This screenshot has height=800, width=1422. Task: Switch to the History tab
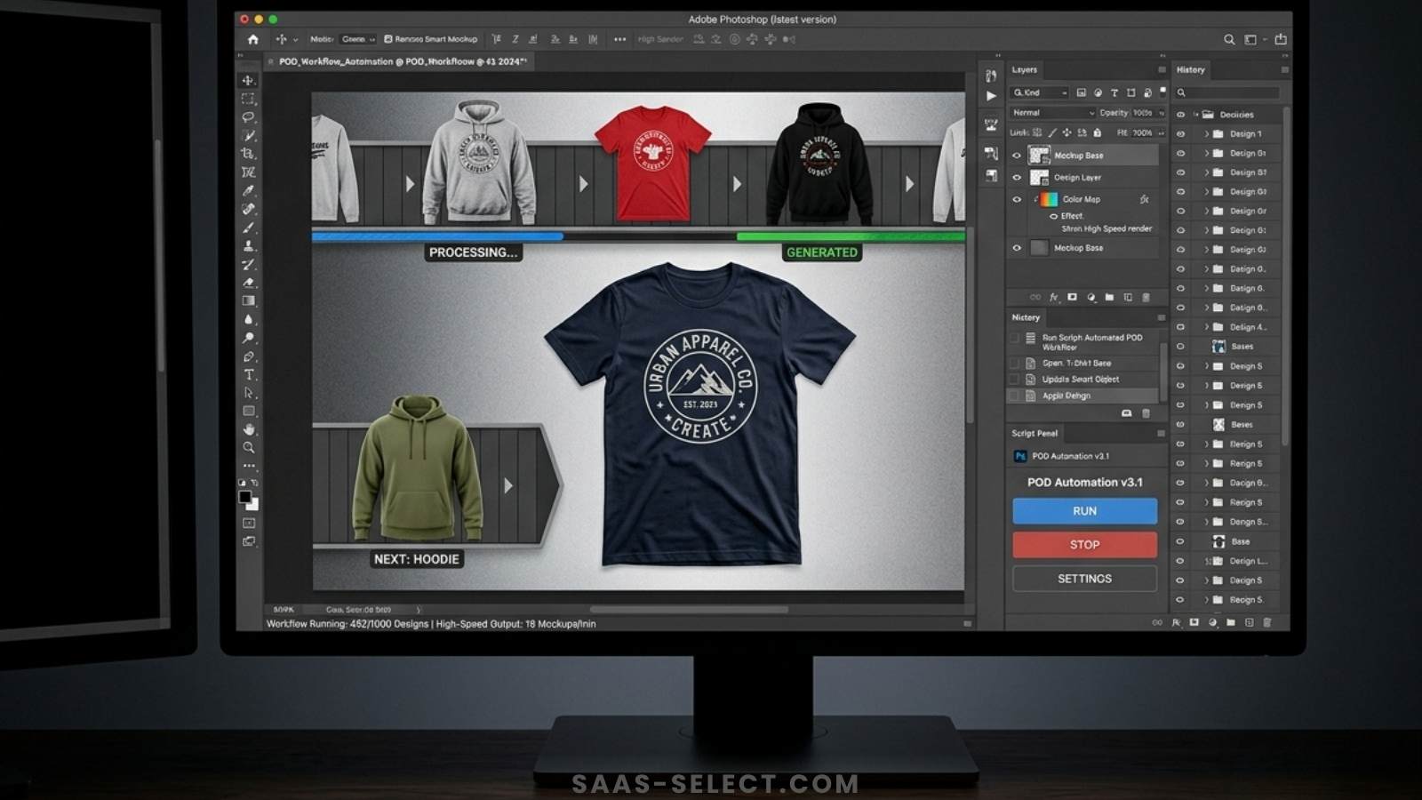(x=1191, y=69)
